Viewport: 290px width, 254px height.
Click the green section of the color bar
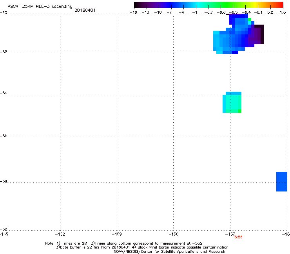point(227,5)
